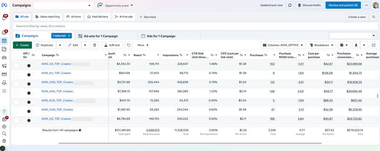The width and height of the screenshot is (380, 151).
Task: Open the export options dropdown arrow
Action: [x=364, y=45]
